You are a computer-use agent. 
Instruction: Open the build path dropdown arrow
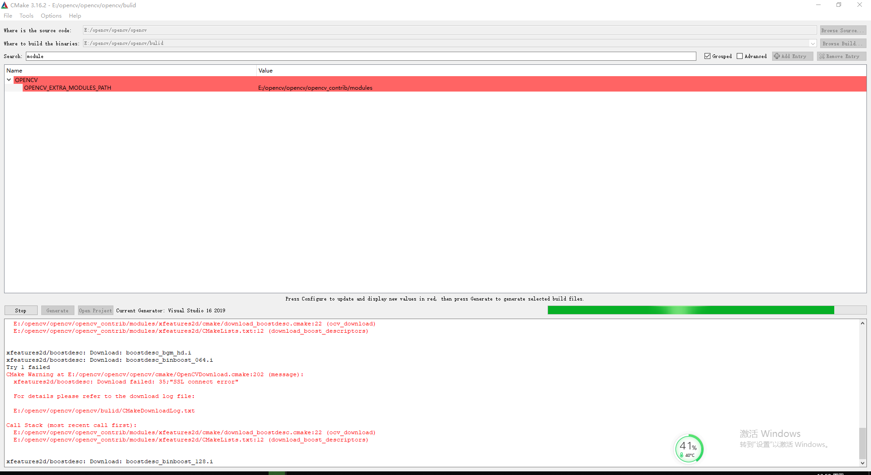point(813,43)
